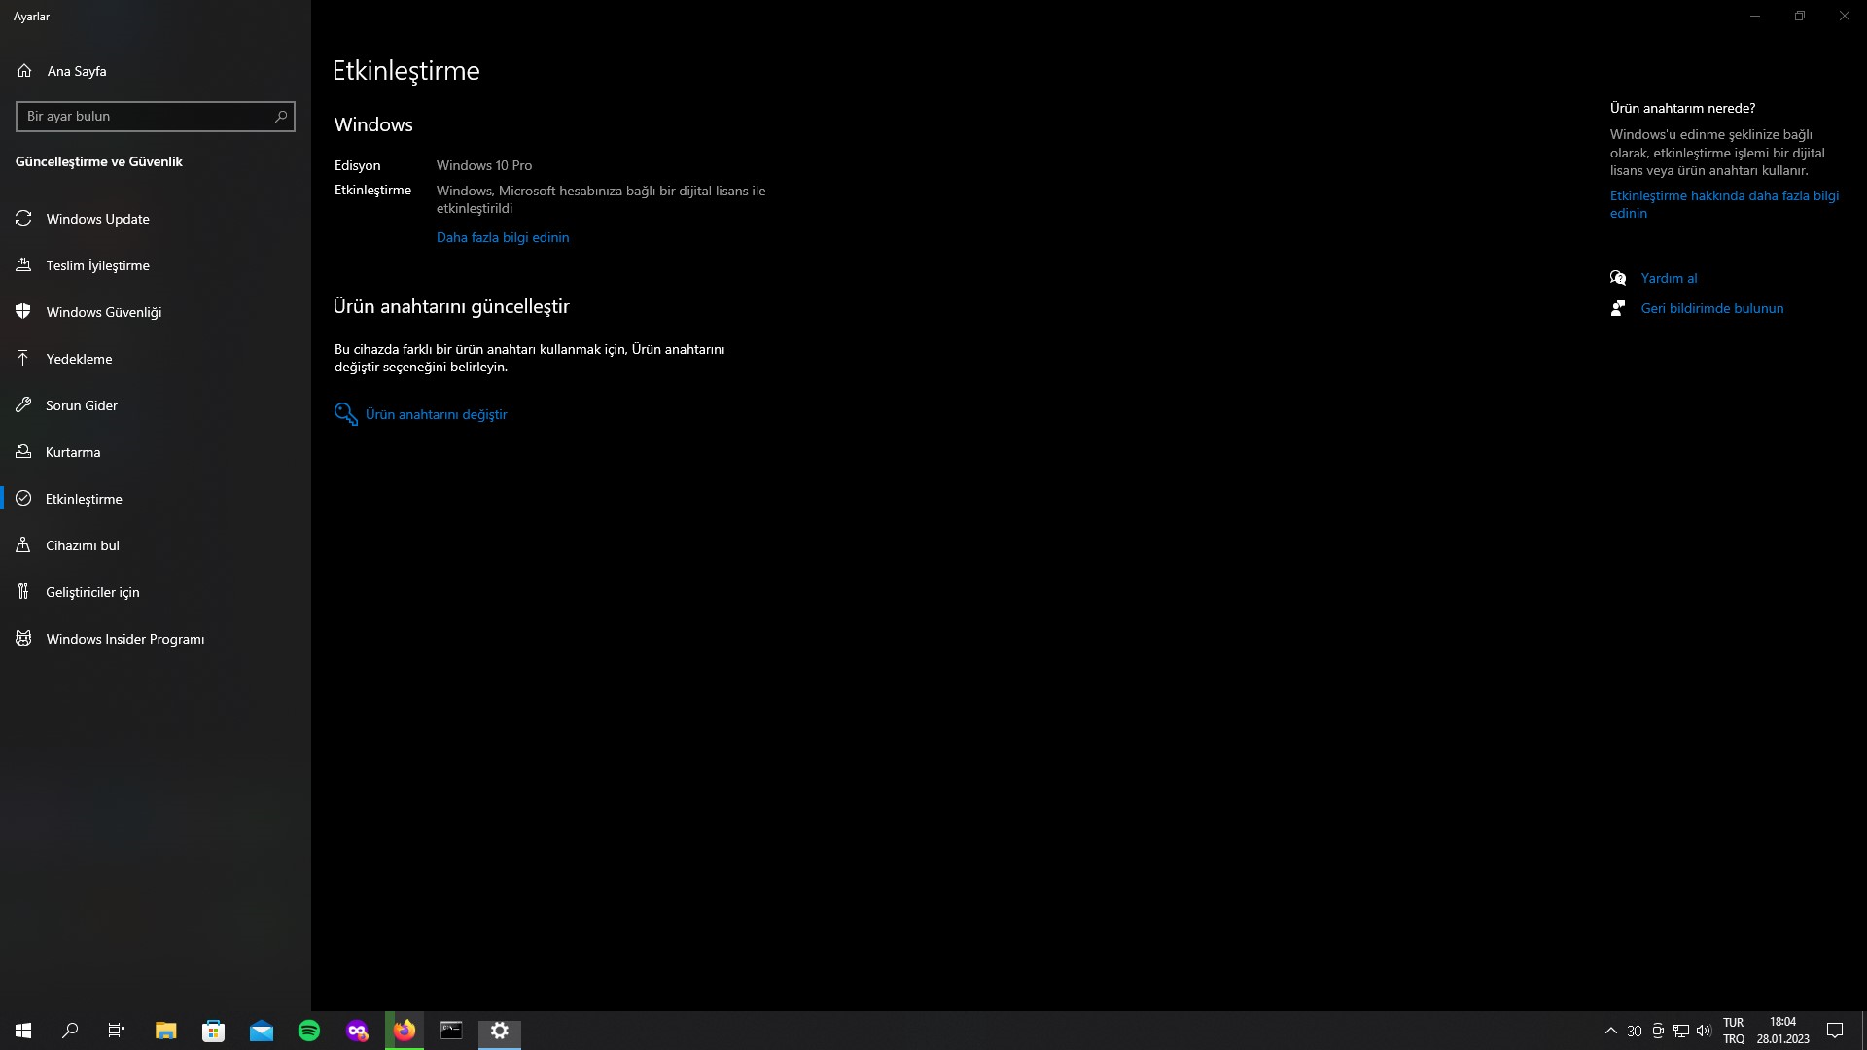Click Geliştiriciler için tools icon
This screenshot has width=1867, height=1050.
tap(23, 592)
